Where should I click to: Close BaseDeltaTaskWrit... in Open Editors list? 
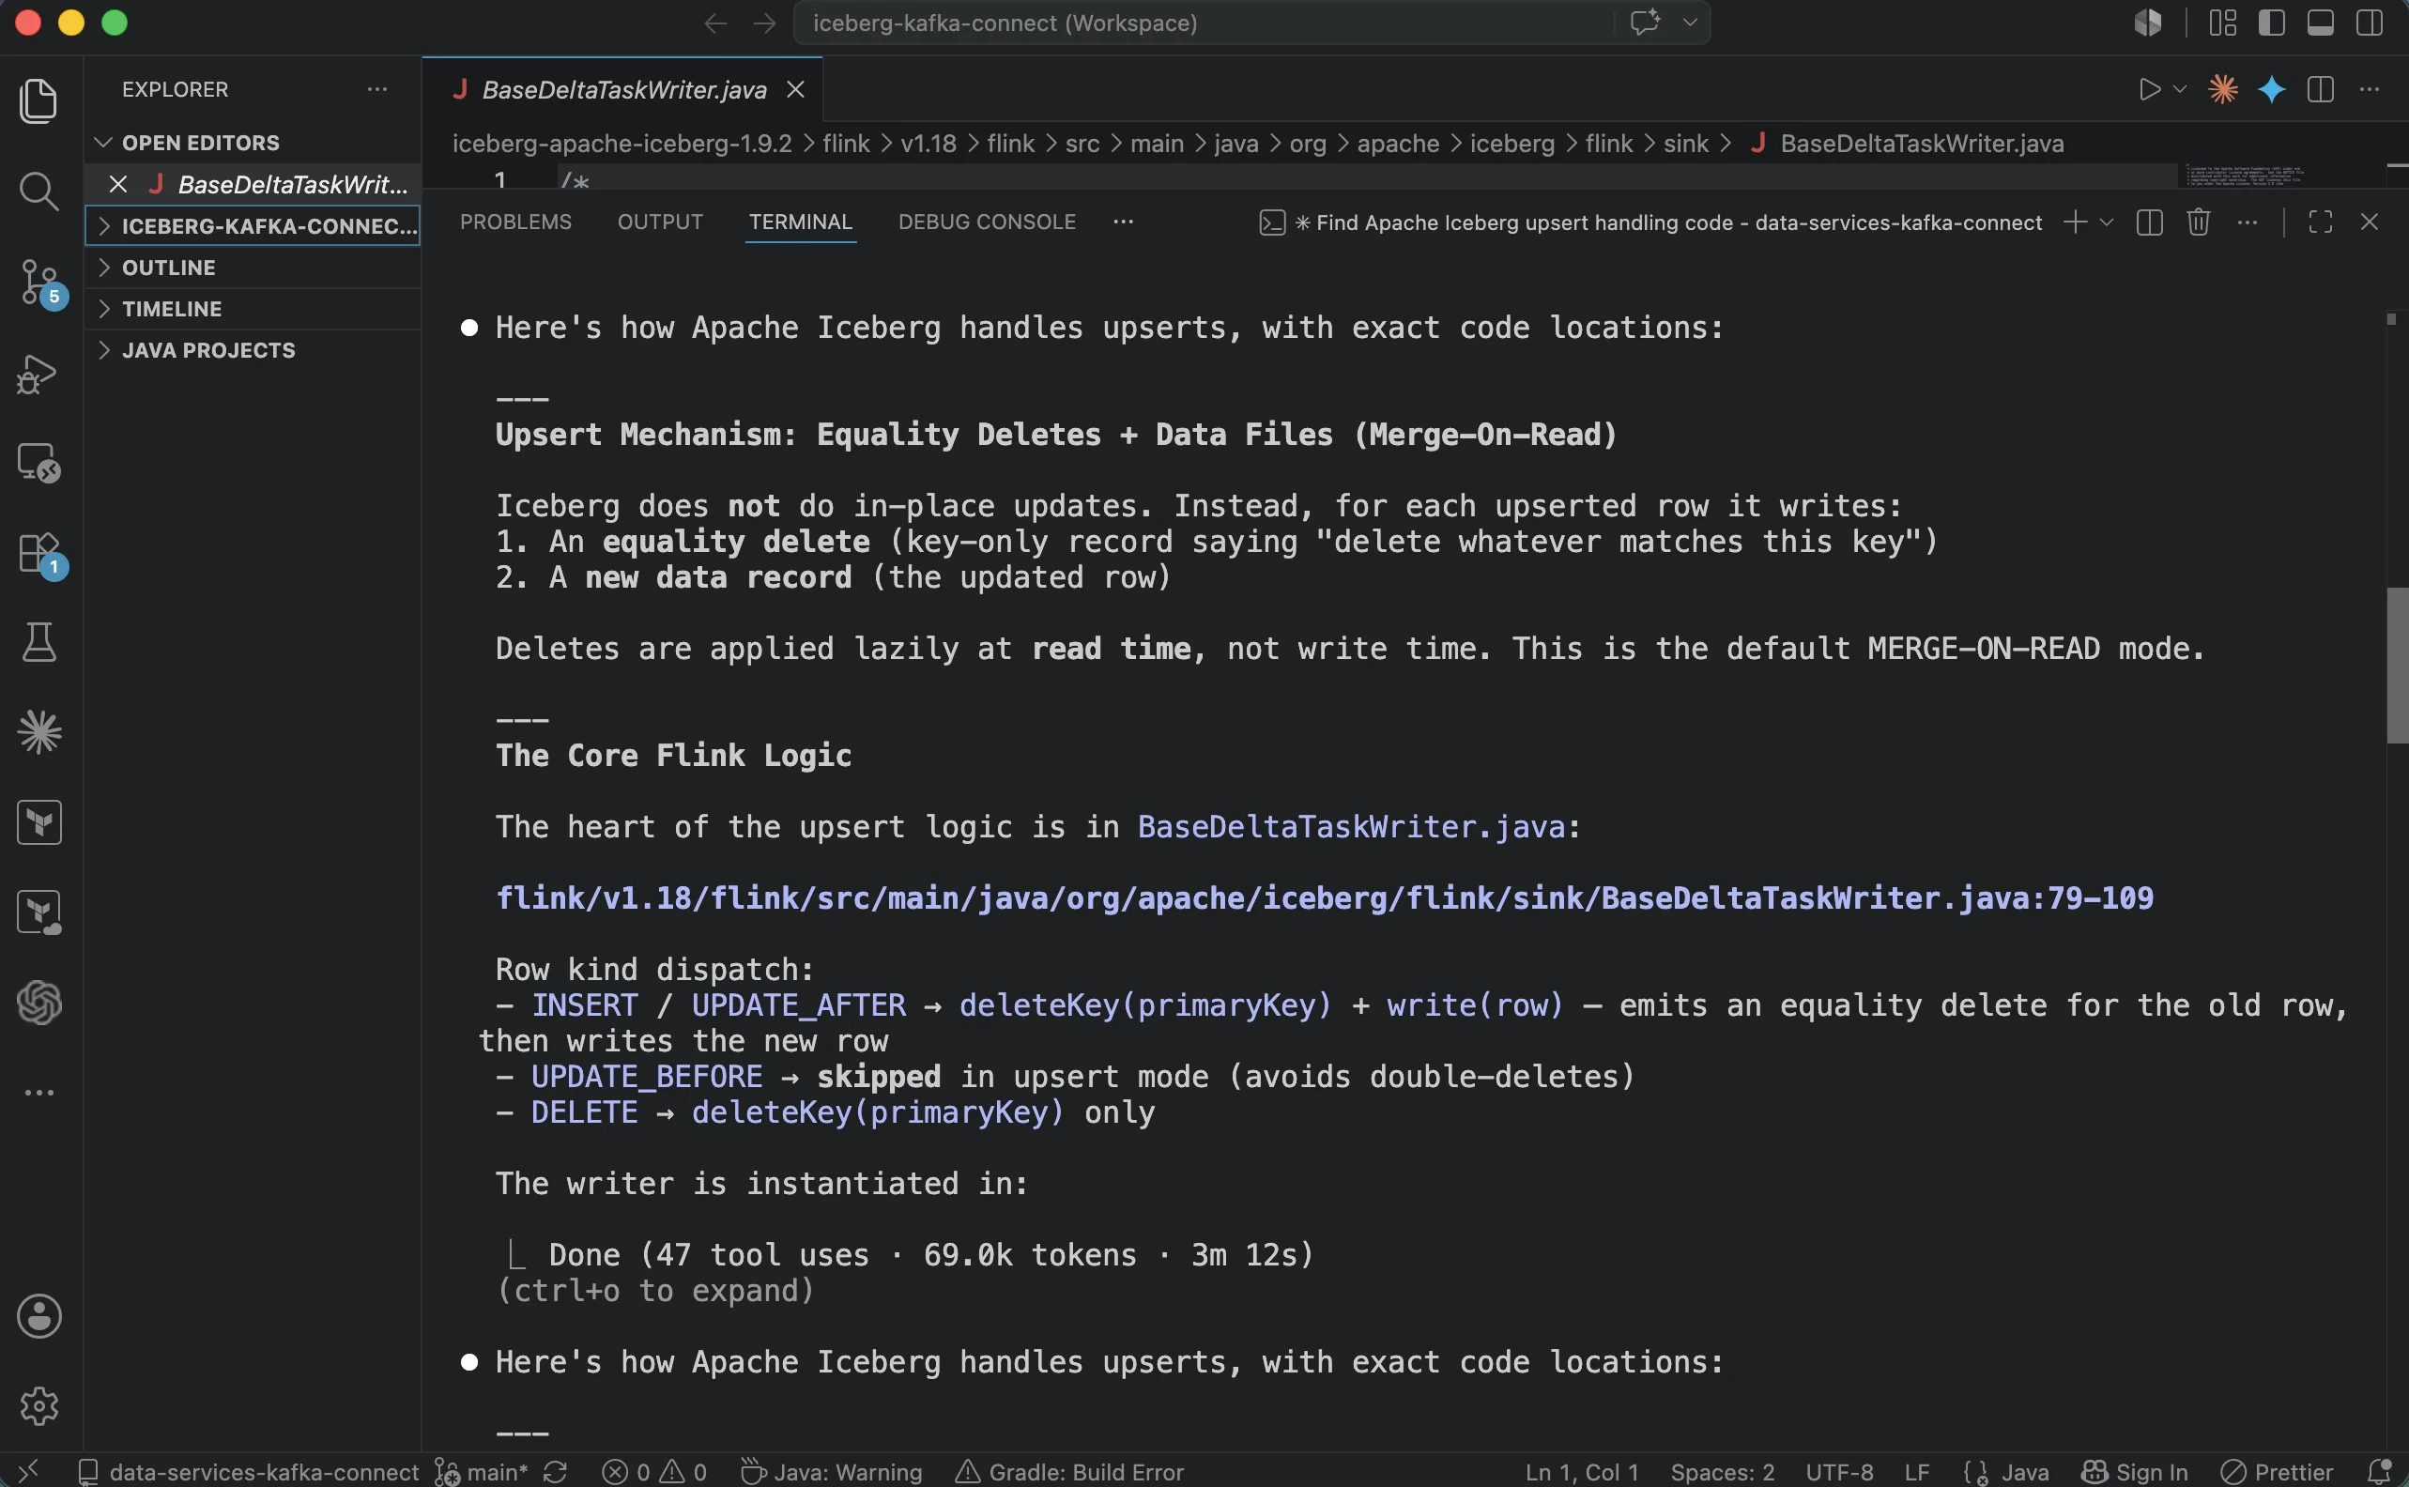pos(118,184)
